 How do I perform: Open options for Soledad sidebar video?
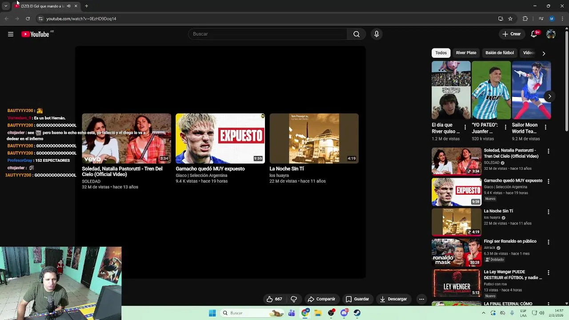pos(549,152)
